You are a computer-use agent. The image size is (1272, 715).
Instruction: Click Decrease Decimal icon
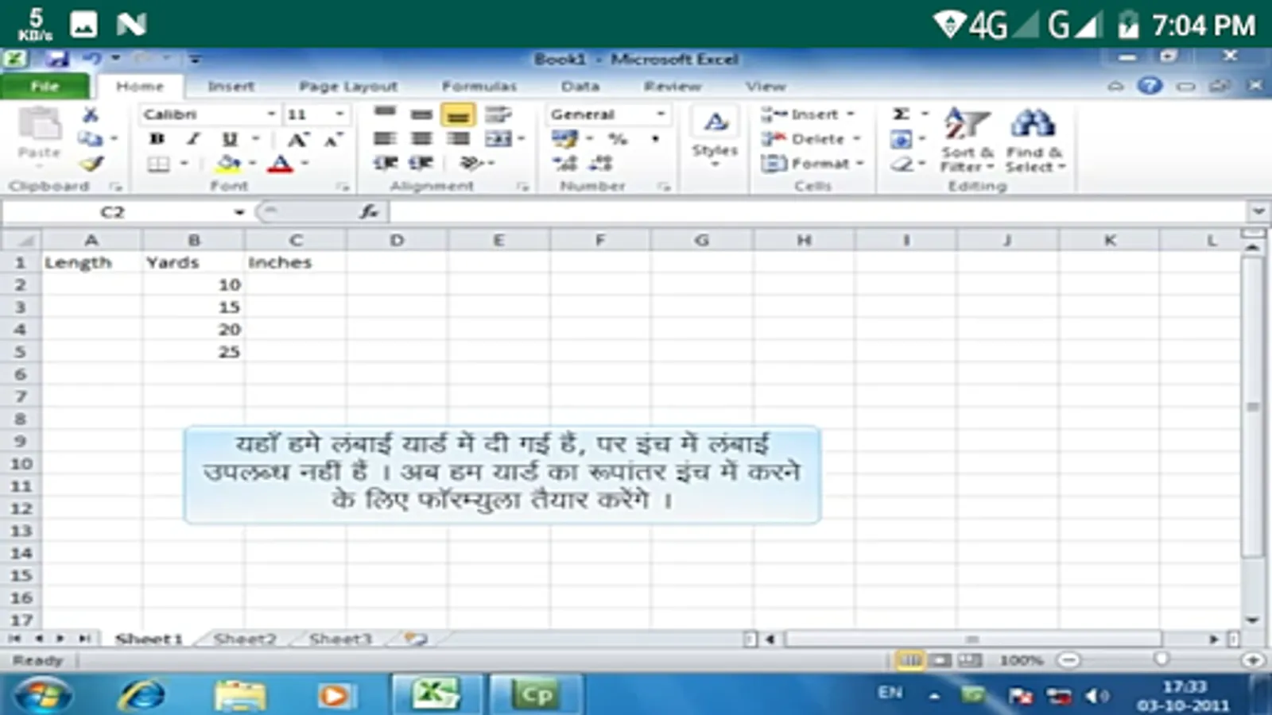pos(600,164)
